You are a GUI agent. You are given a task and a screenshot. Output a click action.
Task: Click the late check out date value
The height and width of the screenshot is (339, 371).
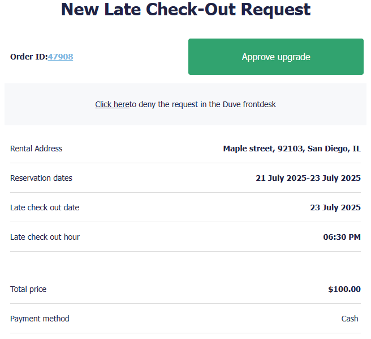coord(335,207)
